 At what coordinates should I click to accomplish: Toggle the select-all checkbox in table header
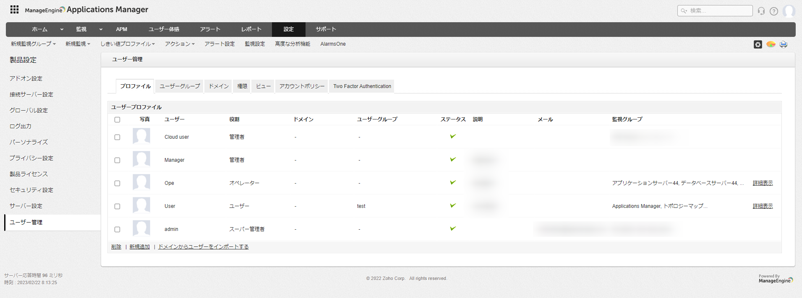(118, 119)
